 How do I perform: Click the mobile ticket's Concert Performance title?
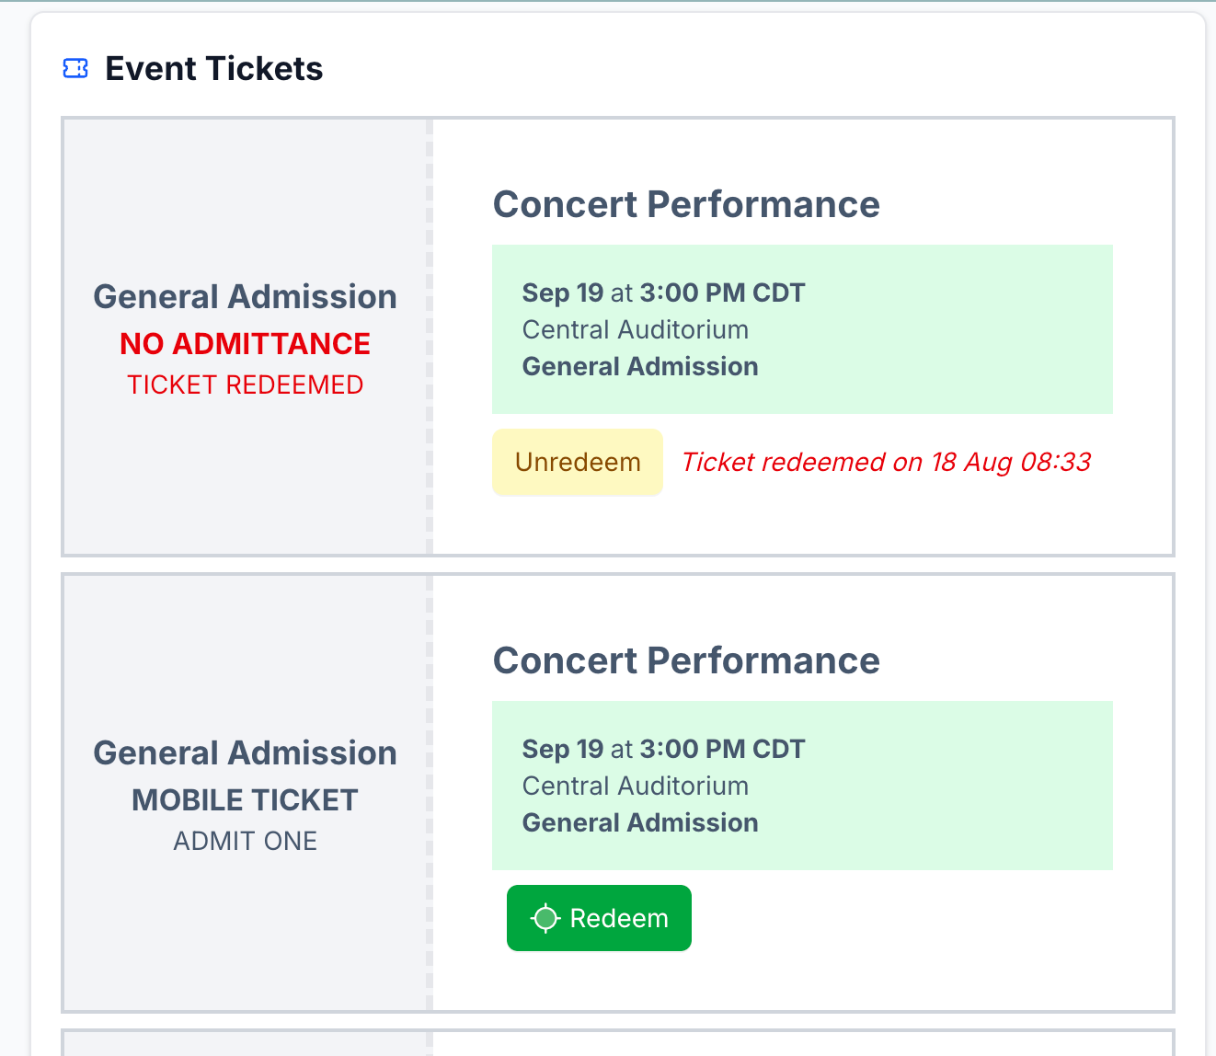686,660
